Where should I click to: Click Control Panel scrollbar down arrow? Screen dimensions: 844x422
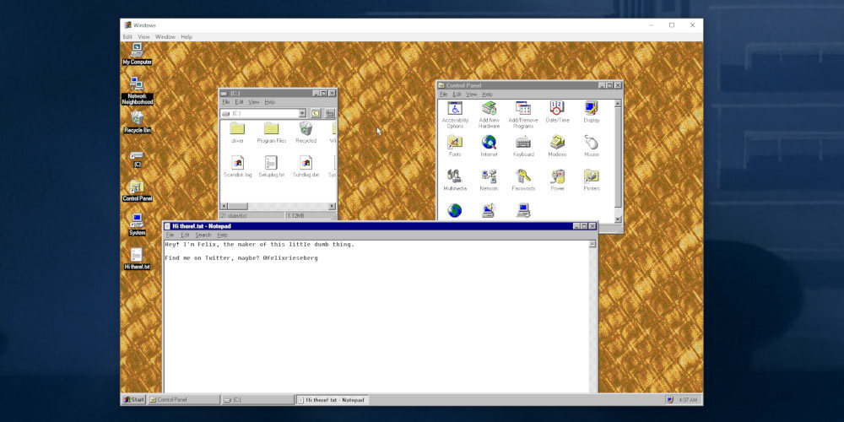pyautogui.click(x=618, y=219)
